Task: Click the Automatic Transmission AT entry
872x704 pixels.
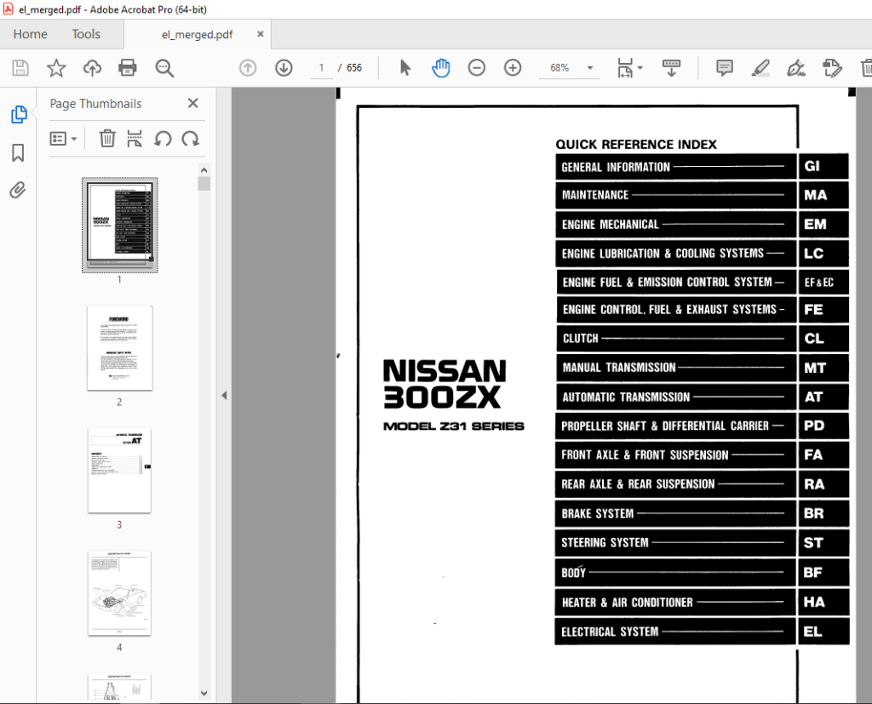Action: [x=703, y=397]
